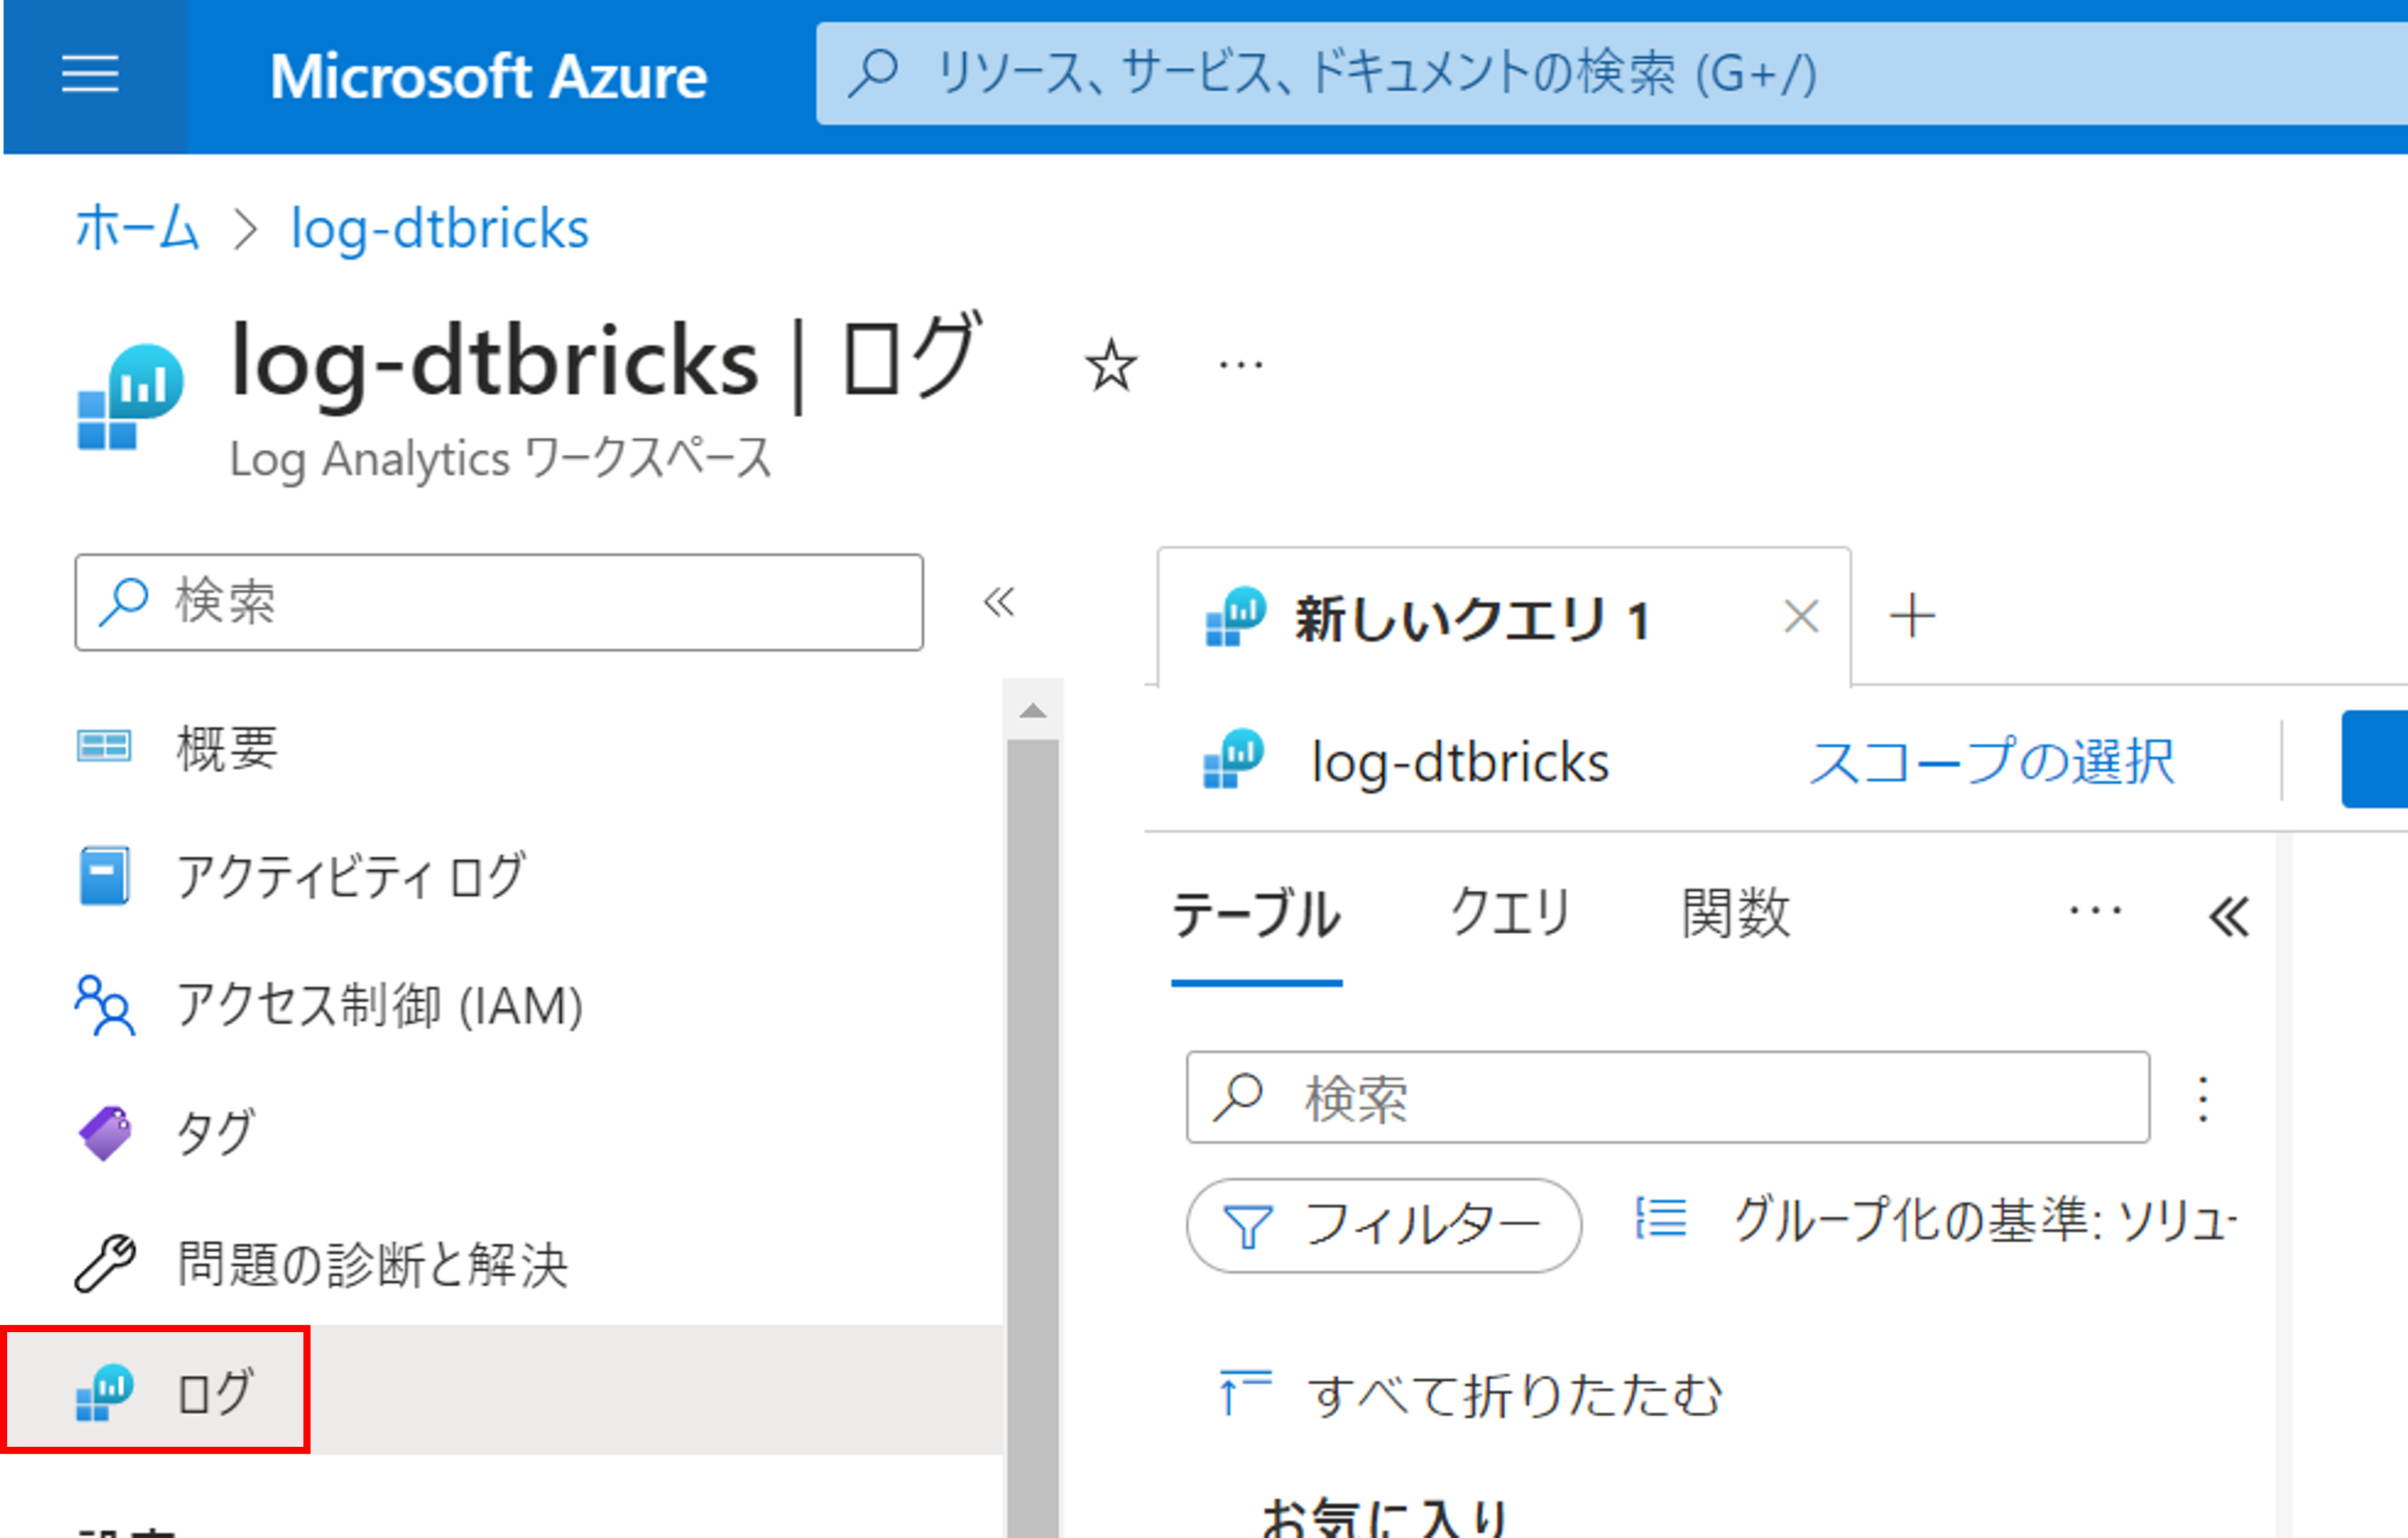Open アクセス制御 (IAM) in the sidebar

pyautogui.click(x=378, y=1005)
